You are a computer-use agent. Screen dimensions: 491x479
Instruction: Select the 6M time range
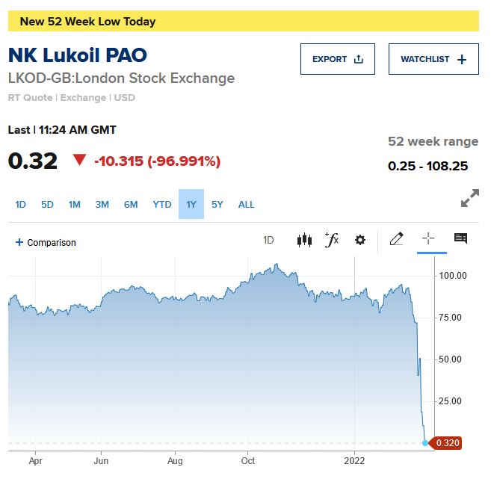tap(131, 204)
